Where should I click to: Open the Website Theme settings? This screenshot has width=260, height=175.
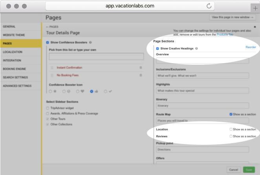click(15, 35)
